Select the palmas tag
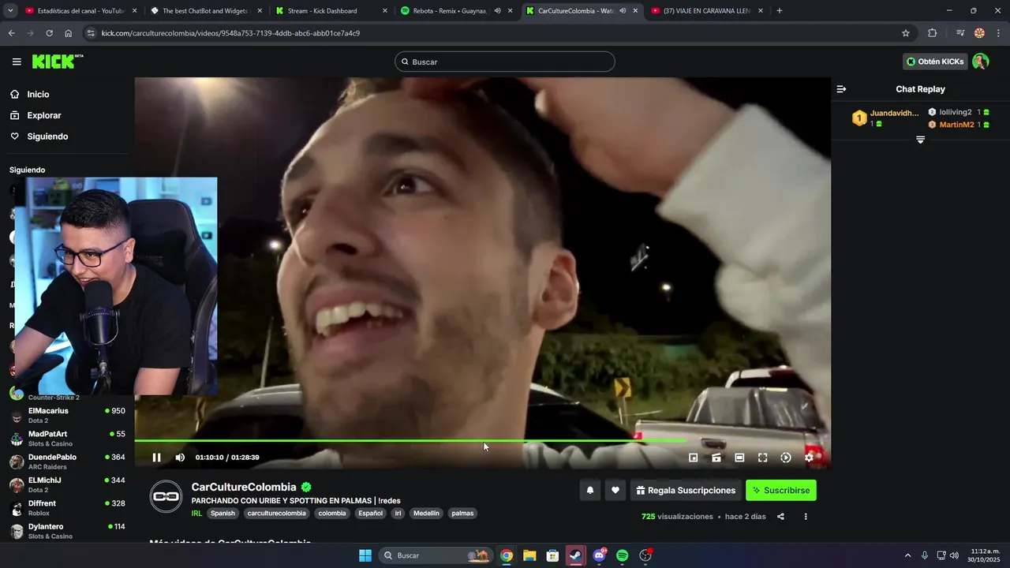 pyautogui.click(x=462, y=513)
